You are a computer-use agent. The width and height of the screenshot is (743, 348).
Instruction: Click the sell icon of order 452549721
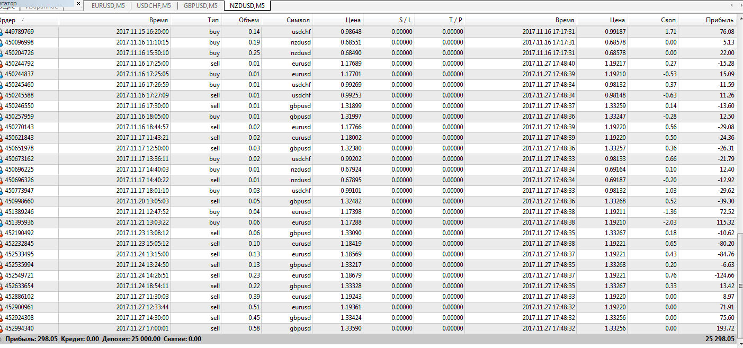point(2,275)
